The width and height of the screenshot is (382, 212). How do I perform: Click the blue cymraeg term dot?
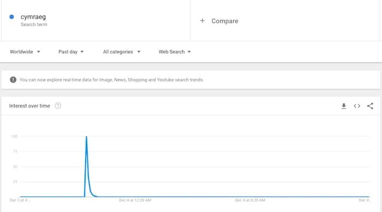pos(11,17)
